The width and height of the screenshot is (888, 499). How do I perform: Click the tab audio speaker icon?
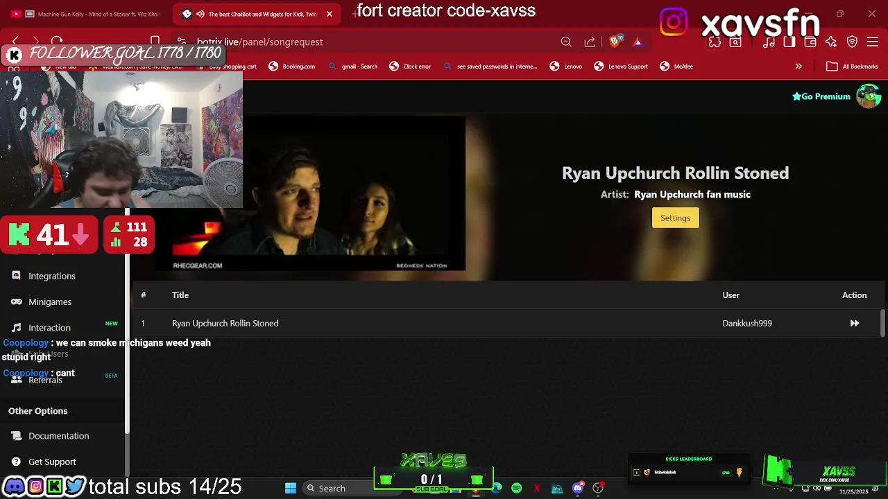[x=200, y=14]
